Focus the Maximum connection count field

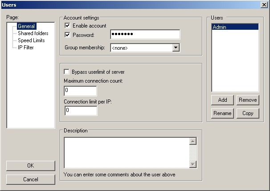(80, 91)
